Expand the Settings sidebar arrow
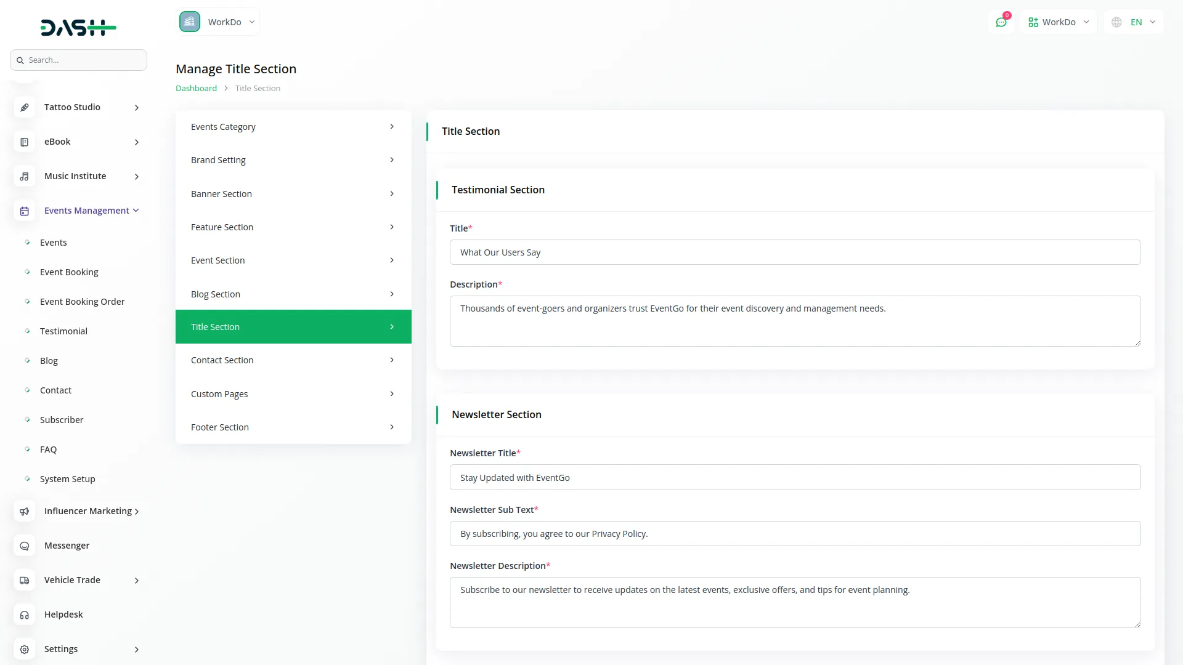Viewport: 1183px width, 665px height. 137,650
